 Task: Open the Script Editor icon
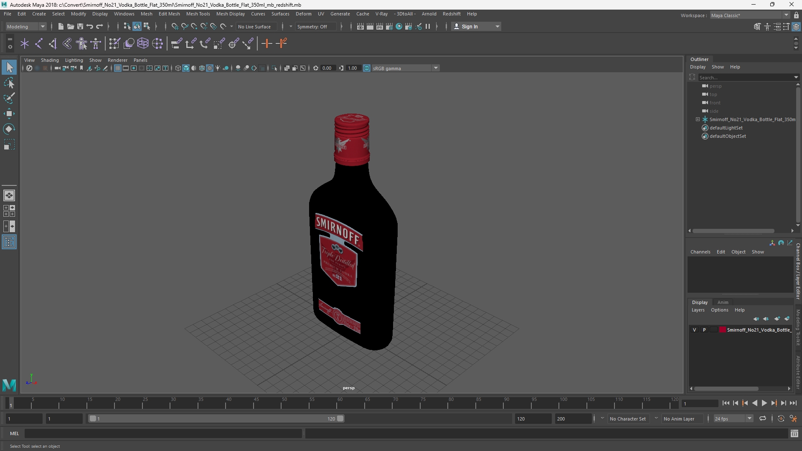[x=794, y=434]
